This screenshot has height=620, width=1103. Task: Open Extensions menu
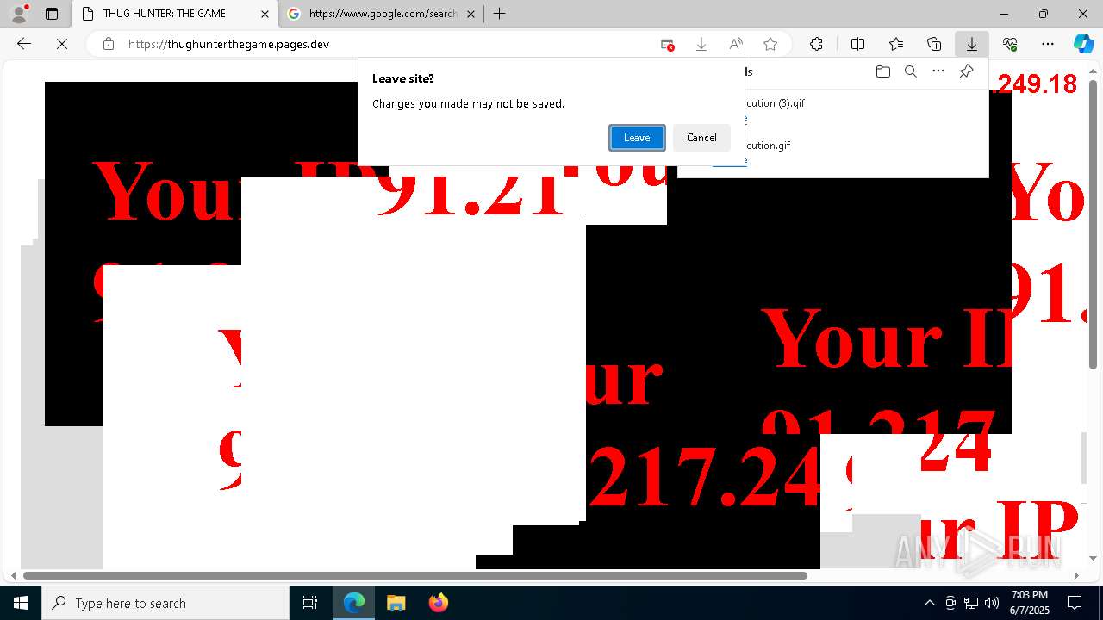tap(816, 44)
